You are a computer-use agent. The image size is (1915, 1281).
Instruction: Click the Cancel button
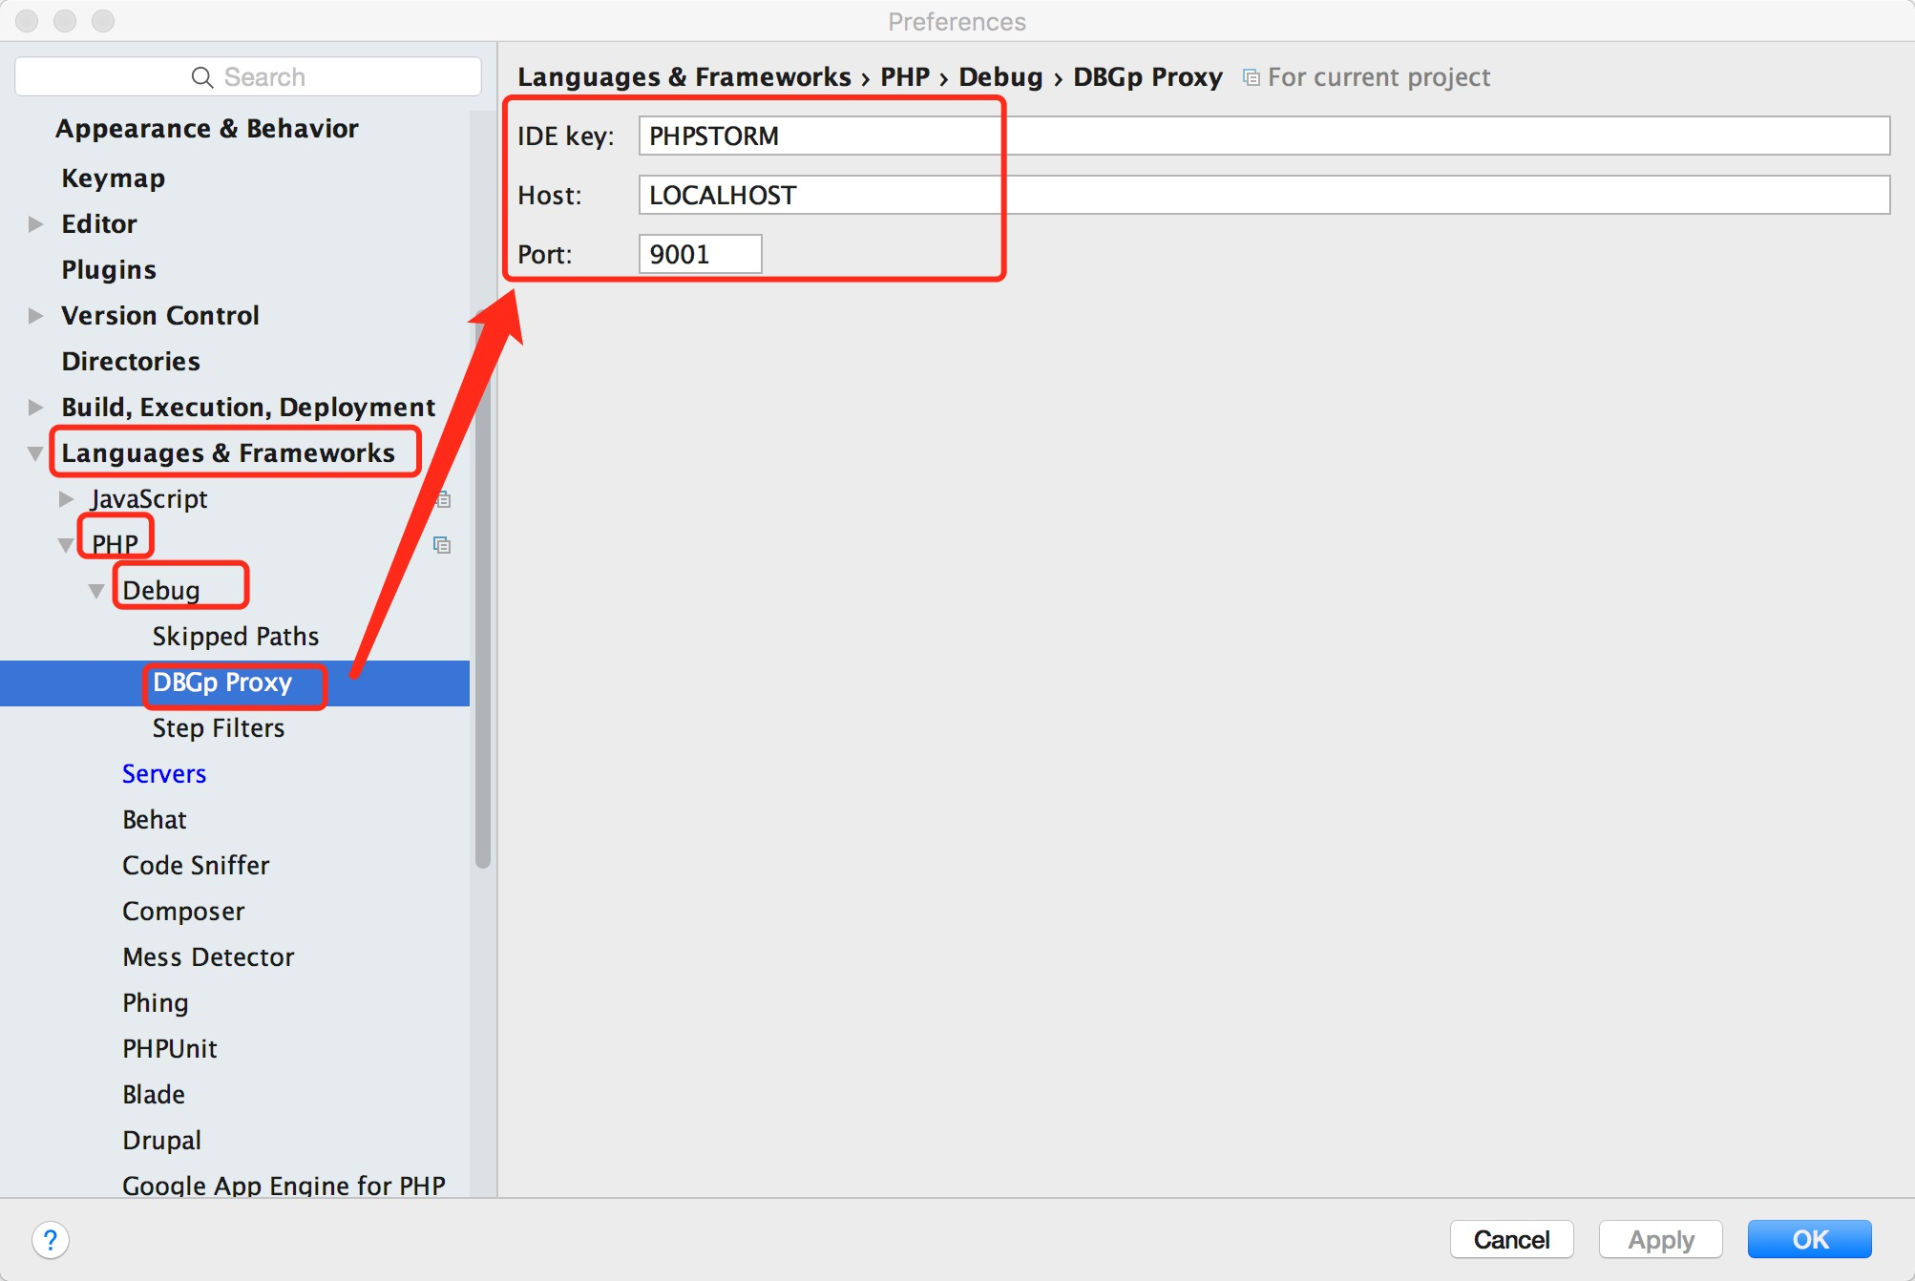pos(1511,1240)
